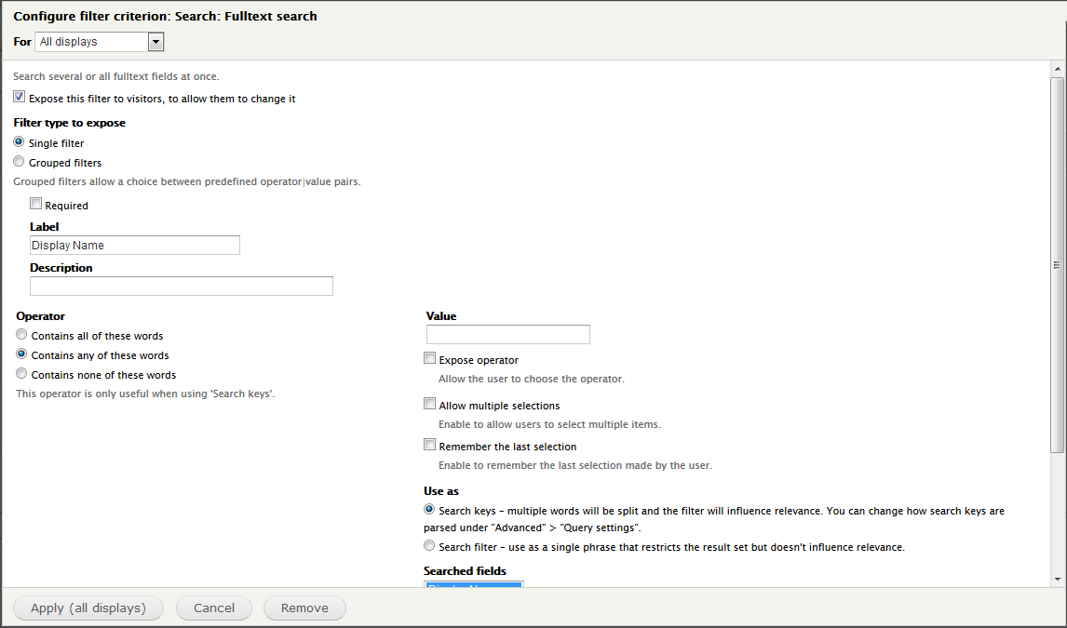The width and height of the screenshot is (1067, 628).
Task: Select Search keys under Use as
Action: pos(428,508)
